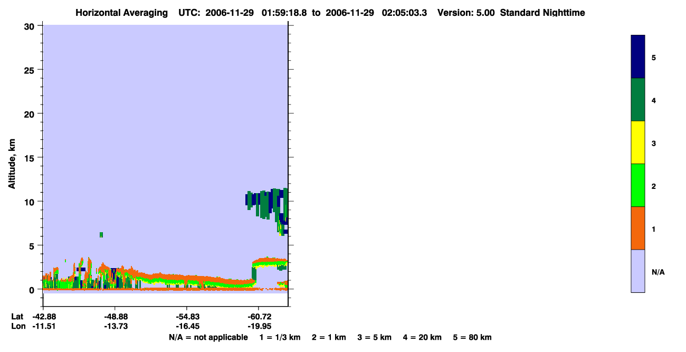This screenshot has width=686, height=352.
Task: Click the 25 km altitude tick label
Action: coord(30,70)
